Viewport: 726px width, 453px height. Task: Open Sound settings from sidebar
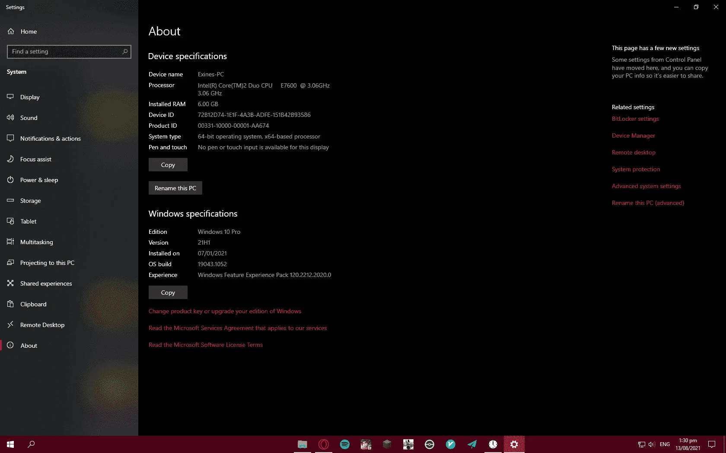(x=69, y=118)
